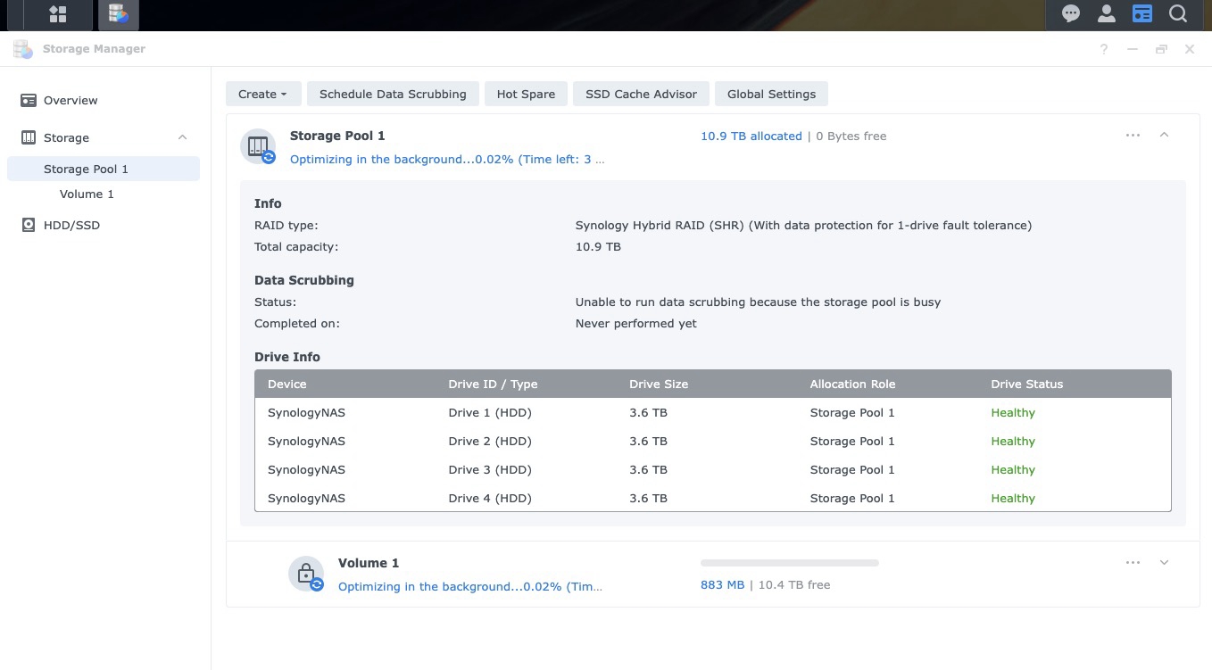Open the Create dropdown
Viewport: 1212px width, 670px height.
click(x=262, y=94)
